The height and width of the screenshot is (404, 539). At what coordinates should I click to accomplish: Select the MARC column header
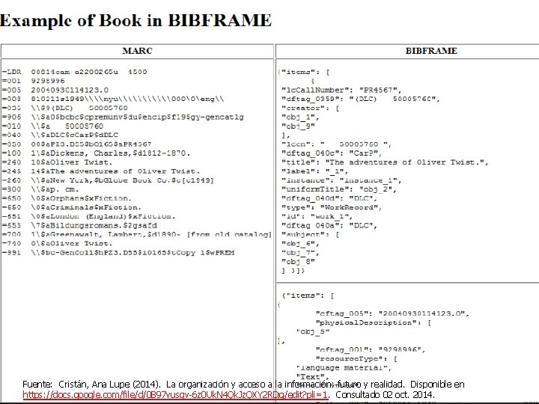[x=137, y=51]
